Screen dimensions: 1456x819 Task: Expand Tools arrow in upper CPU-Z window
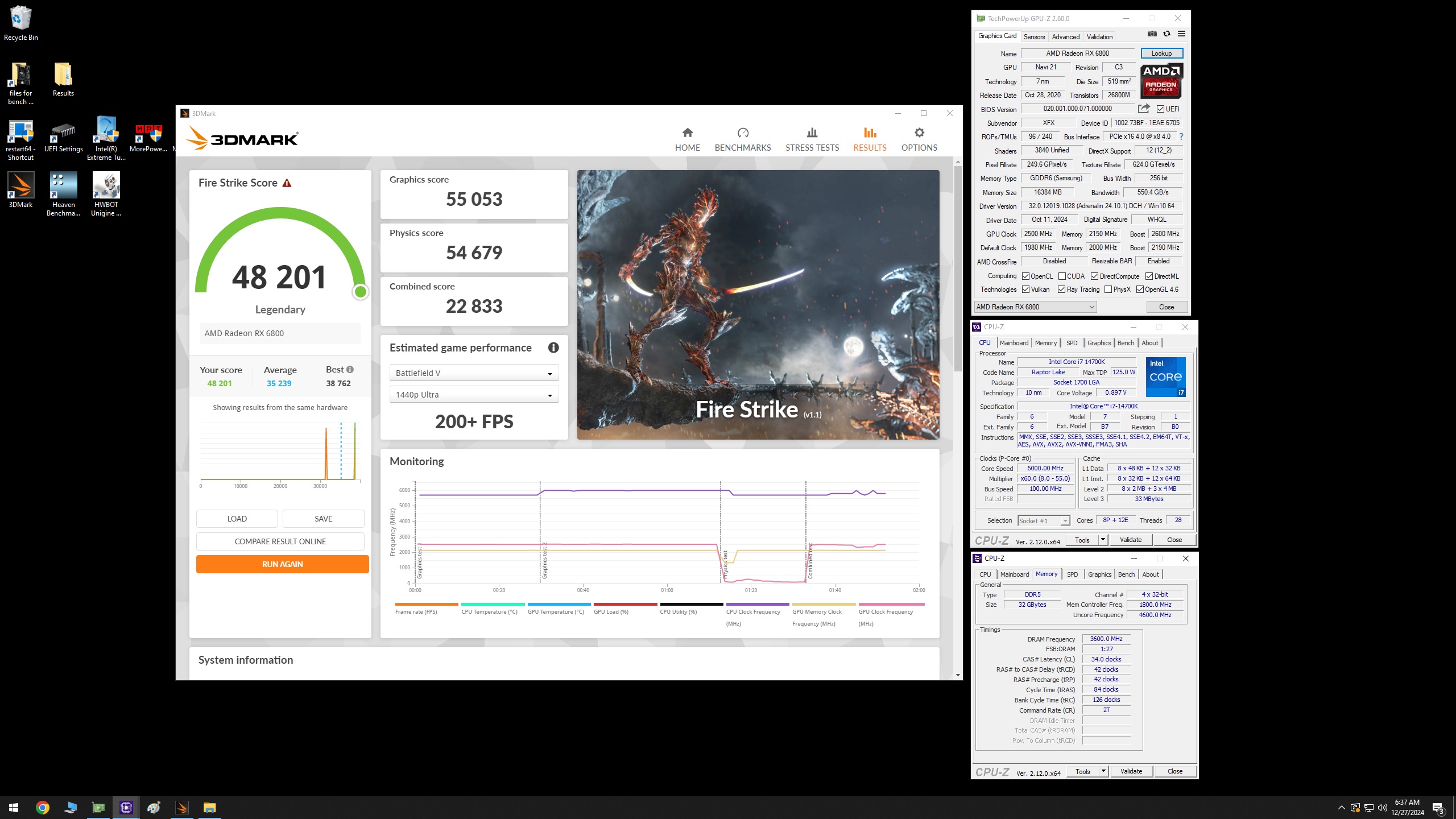click(1103, 540)
